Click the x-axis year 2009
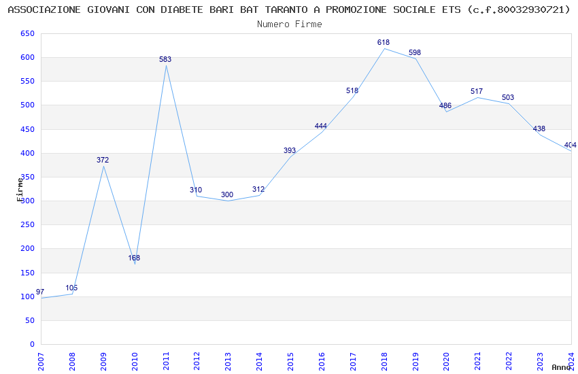Viewport: 578px width, 374px height. [103, 362]
